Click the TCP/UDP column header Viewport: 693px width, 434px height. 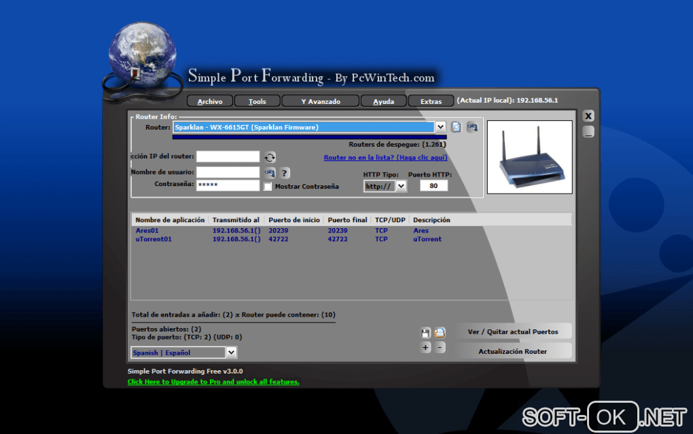point(390,219)
